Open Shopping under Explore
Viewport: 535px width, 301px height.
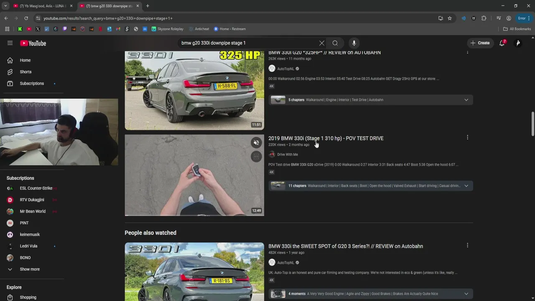pyautogui.click(x=28, y=297)
